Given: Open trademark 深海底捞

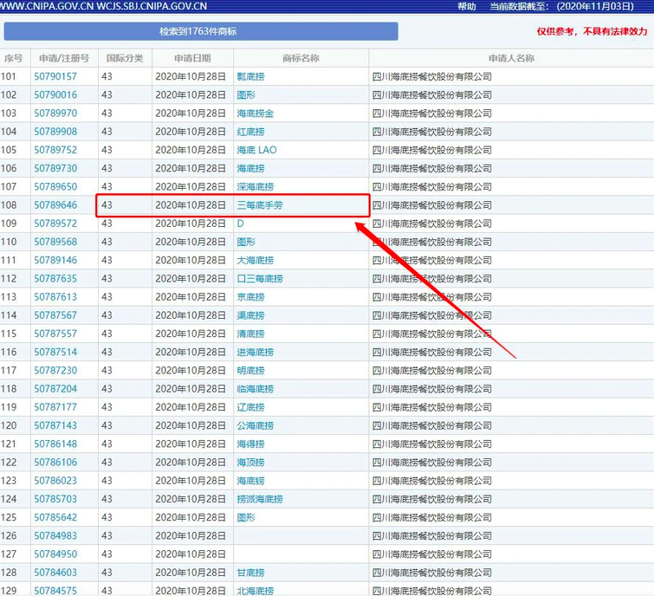Looking at the screenshot, I should point(255,186).
